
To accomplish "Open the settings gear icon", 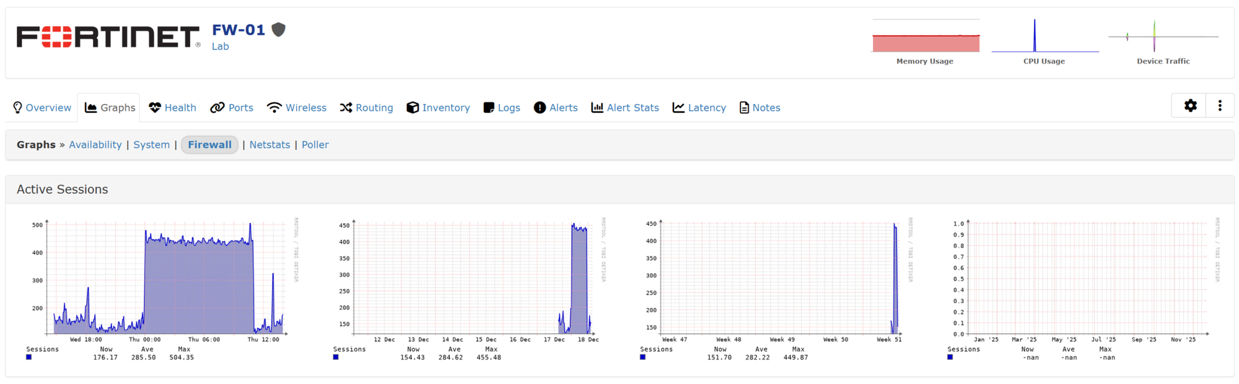I will pos(1190,106).
